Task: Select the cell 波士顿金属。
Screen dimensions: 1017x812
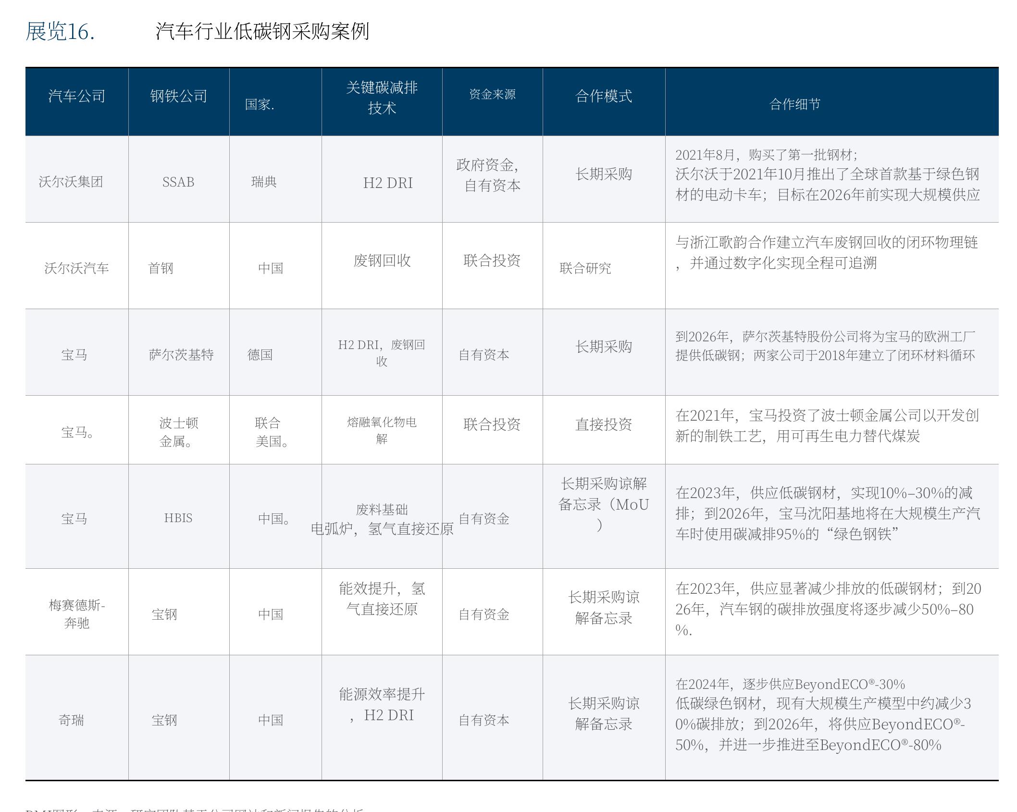Action: click(178, 432)
